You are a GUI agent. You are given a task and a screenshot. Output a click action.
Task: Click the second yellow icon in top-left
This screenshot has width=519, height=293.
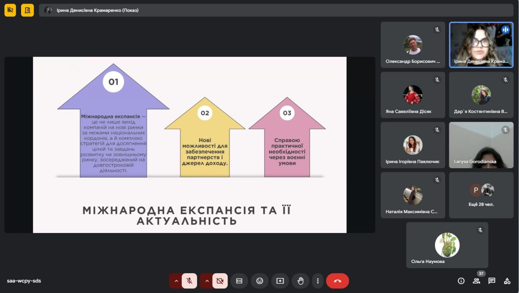[x=28, y=10]
